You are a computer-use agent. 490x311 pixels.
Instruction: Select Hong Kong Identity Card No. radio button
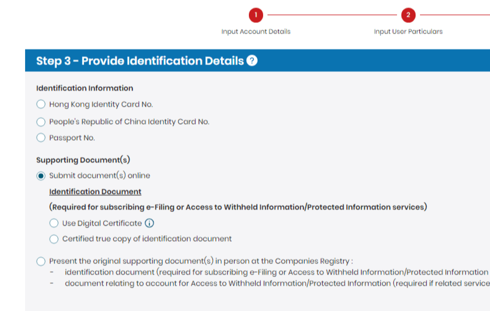pos(41,104)
